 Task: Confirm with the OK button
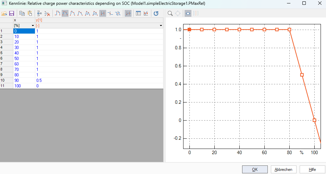[x=255, y=170]
